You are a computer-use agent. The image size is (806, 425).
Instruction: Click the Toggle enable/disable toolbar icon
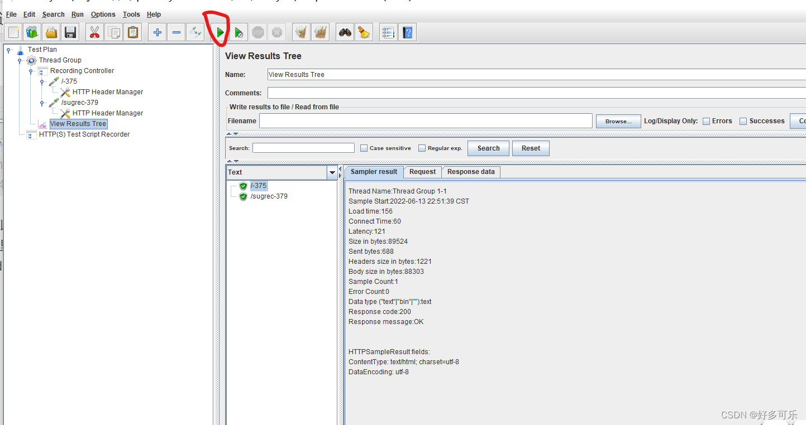pos(195,32)
